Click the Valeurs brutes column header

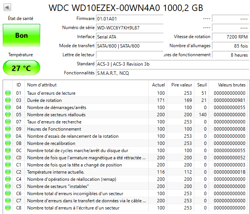click(229, 85)
